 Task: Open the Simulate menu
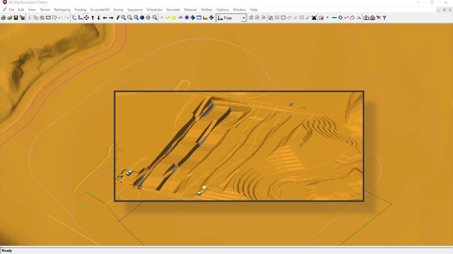coord(173,10)
